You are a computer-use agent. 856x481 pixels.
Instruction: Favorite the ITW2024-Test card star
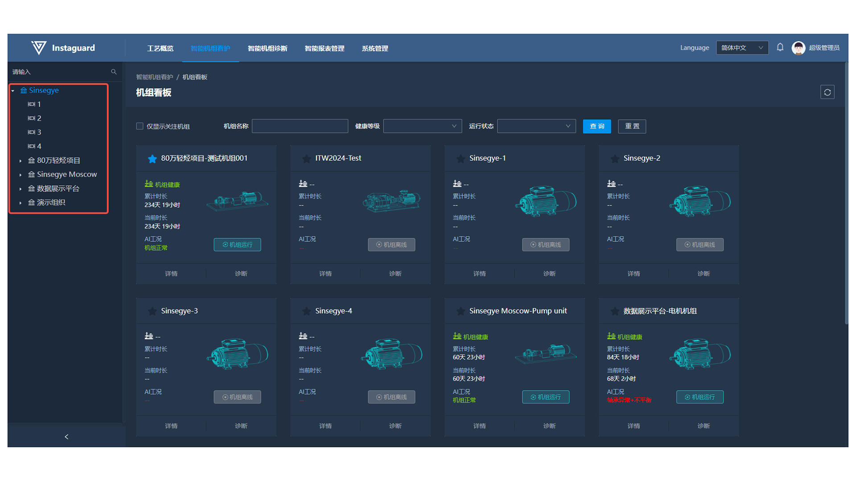click(x=306, y=159)
